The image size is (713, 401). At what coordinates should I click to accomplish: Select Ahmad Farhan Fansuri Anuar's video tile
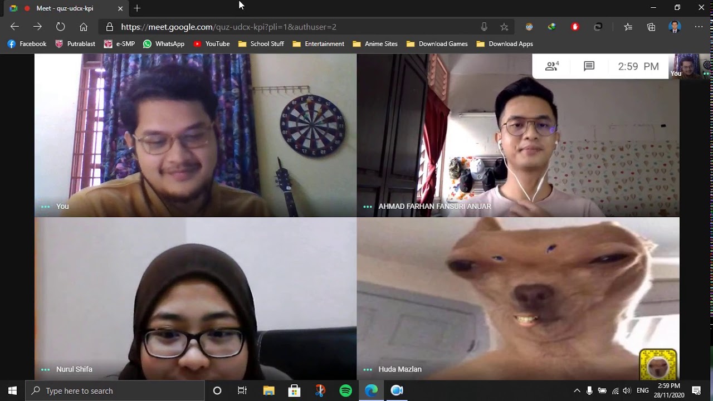point(518,135)
